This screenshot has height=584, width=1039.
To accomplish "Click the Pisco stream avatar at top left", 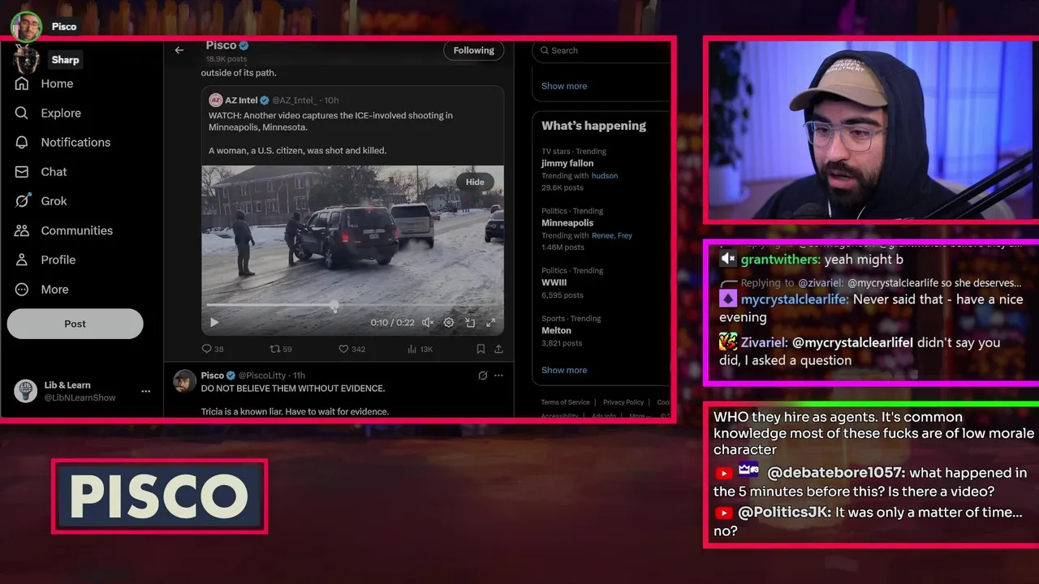I will [x=26, y=26].
